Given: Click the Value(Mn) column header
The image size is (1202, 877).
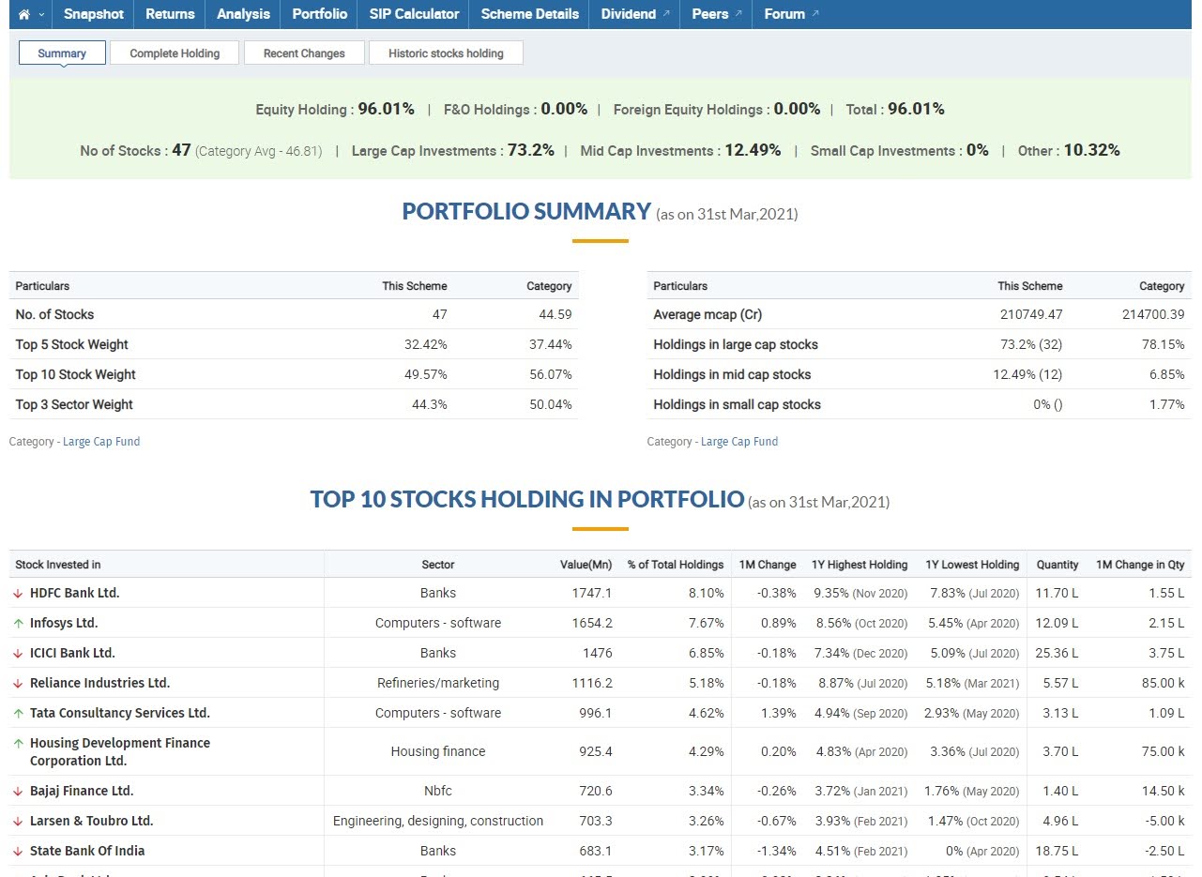Looking at the screenshot, I should 586,565.
